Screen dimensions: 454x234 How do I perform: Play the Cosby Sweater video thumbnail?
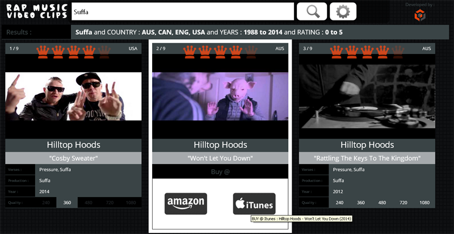click(x=73, y=96)
